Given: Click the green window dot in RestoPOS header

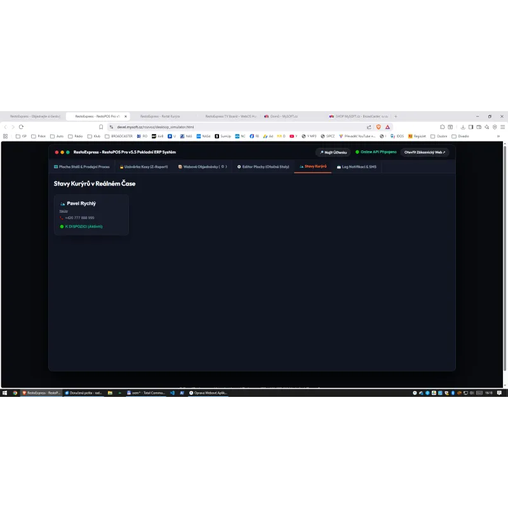Looking at the screenshot, I should 68,152.
